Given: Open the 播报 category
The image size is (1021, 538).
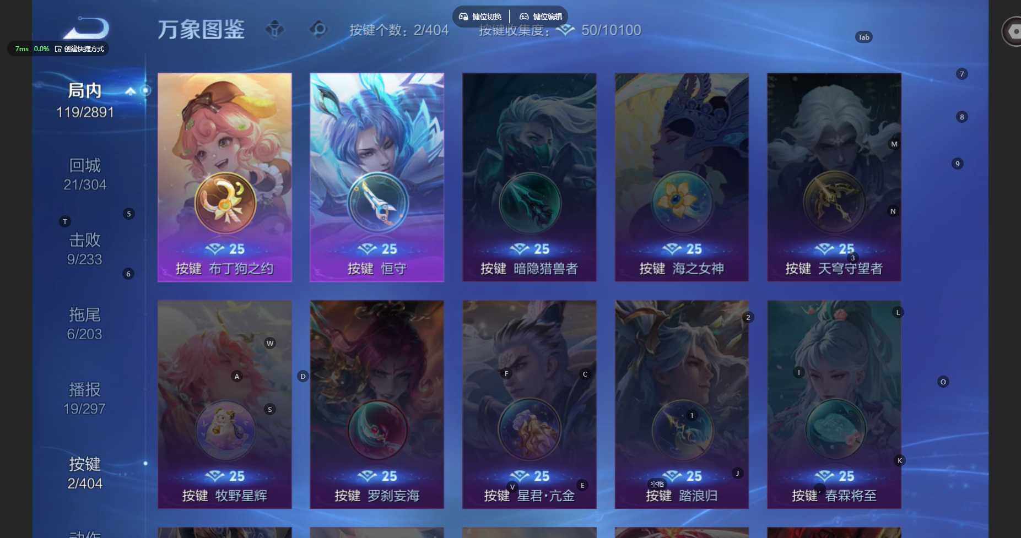Looking at the screenshot, I should pos(85,399).
